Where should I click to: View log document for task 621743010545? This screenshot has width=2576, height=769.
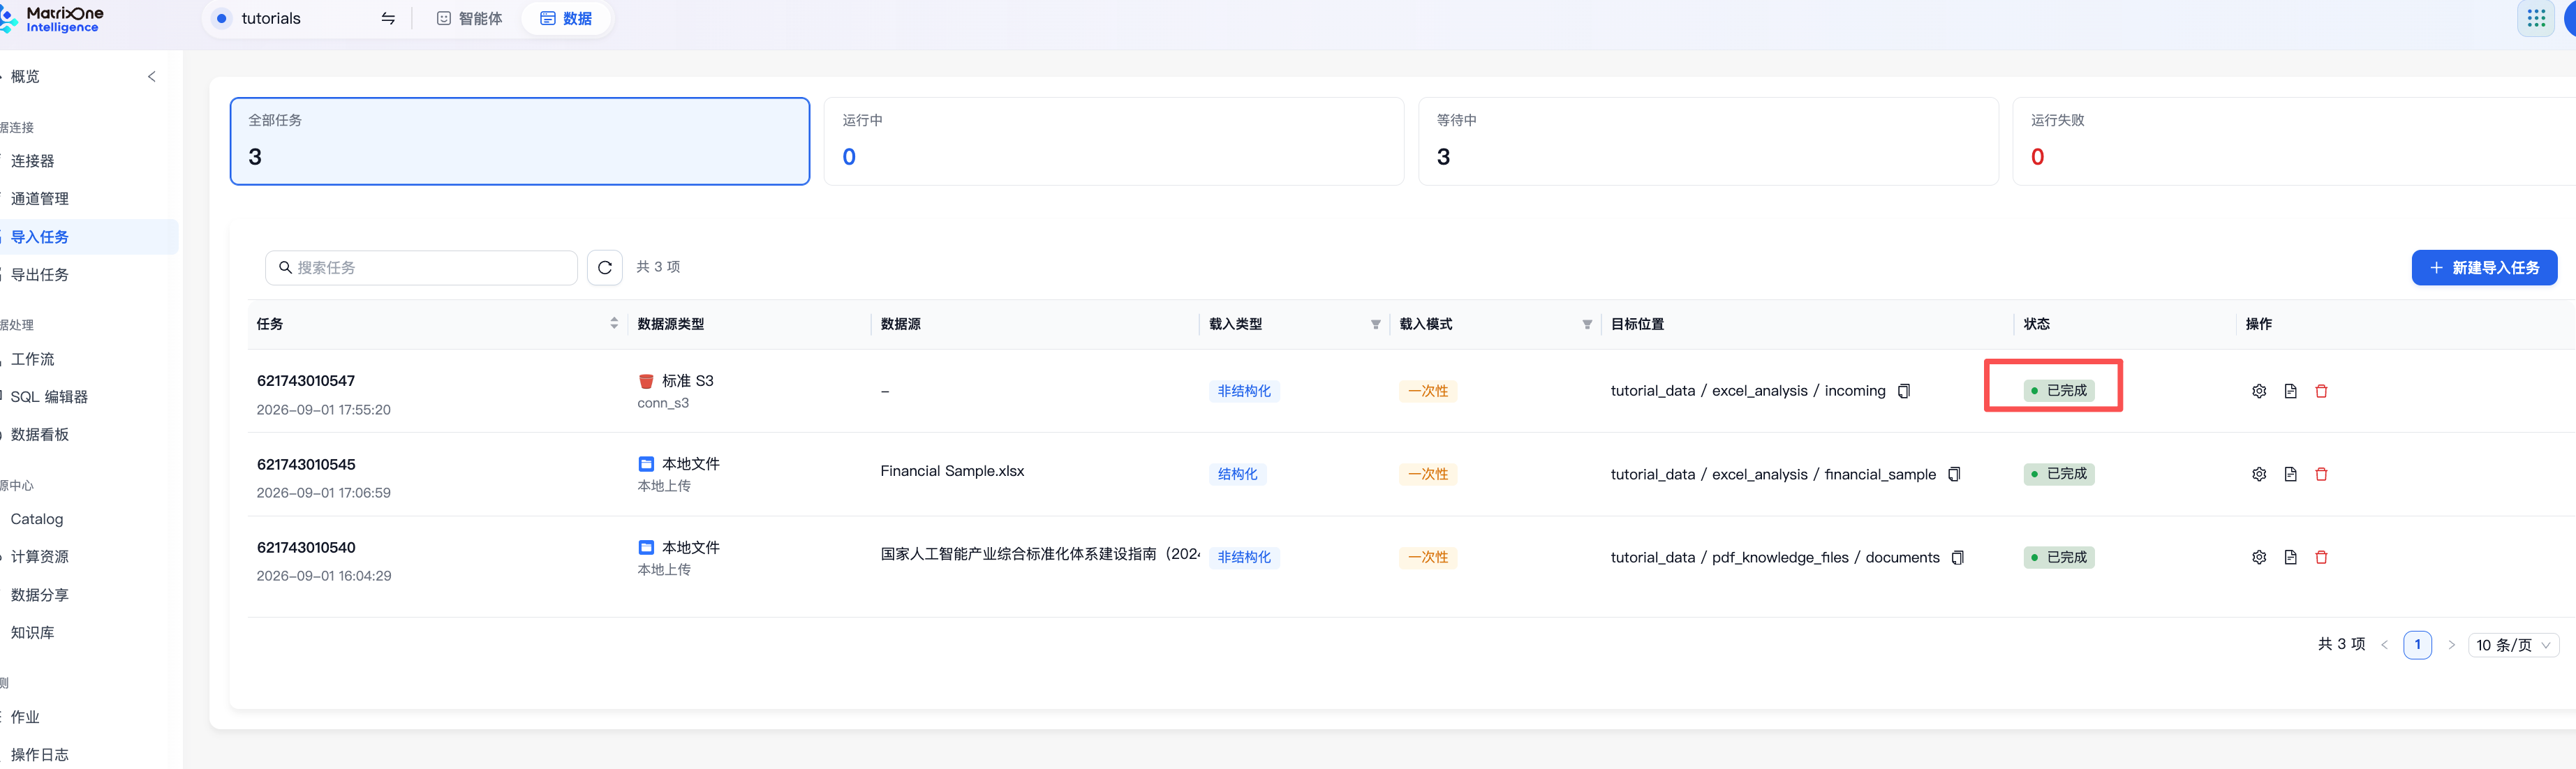(2290, 474)
